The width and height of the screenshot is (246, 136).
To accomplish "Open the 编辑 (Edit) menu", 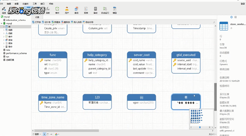I will click(x=9, y=4).
